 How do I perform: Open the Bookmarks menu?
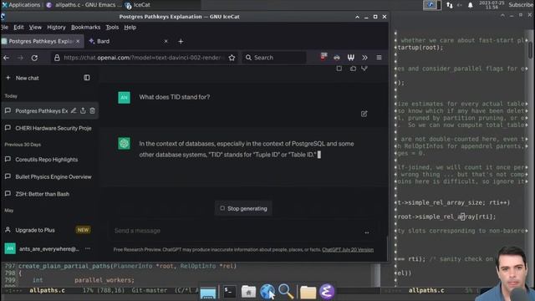[x=85, y=28]
